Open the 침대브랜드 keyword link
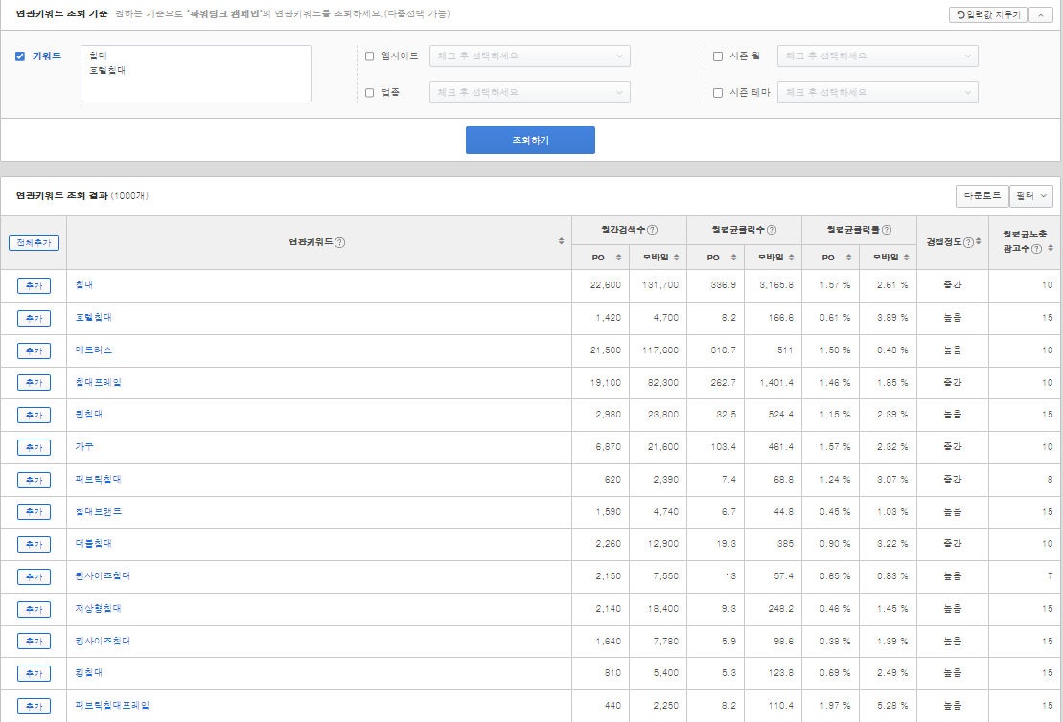This screenshot has width=1063, height=722. pyautogui.click(x=99, y=511)
